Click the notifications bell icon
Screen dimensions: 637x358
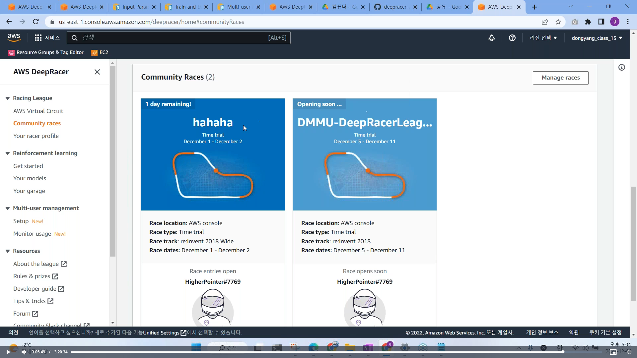point(491,38)
